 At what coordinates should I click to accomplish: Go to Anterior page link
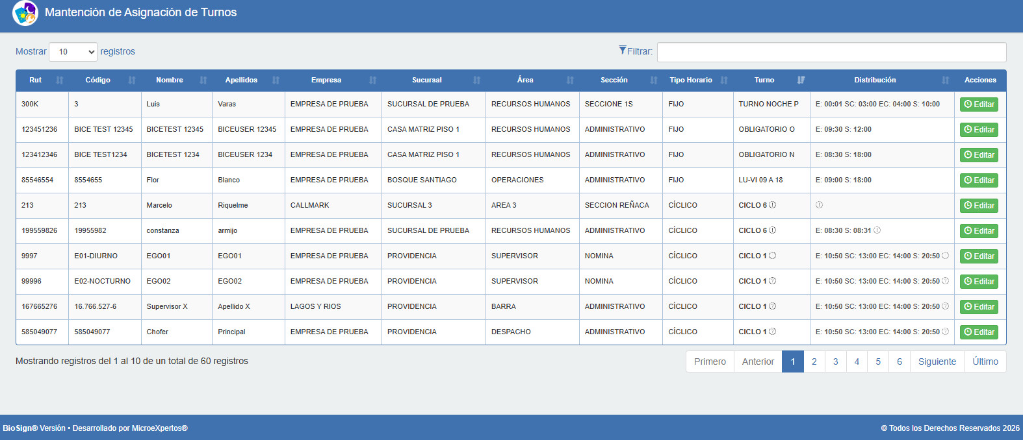click(758, 361)
